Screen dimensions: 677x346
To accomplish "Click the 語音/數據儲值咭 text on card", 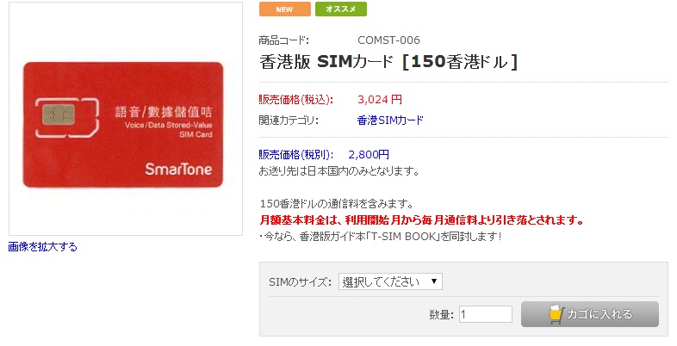I will coord(164,112).
